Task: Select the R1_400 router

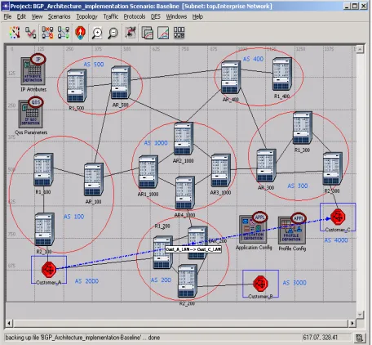Action: pos(282,74)
